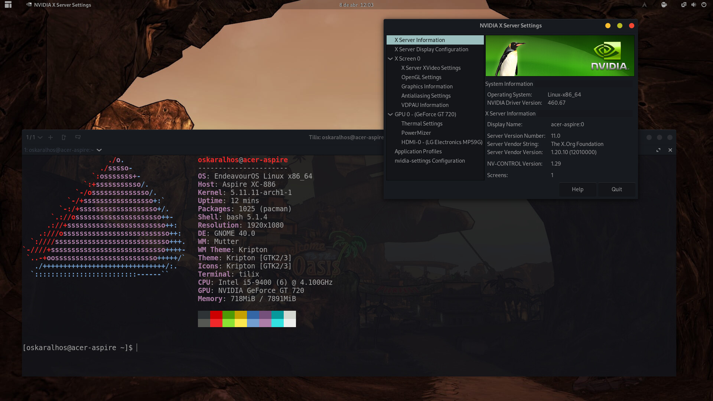Click the oskaralhos@acer-aspire neofetch header
The image size is (713, 401).
[x=243, y=160]
